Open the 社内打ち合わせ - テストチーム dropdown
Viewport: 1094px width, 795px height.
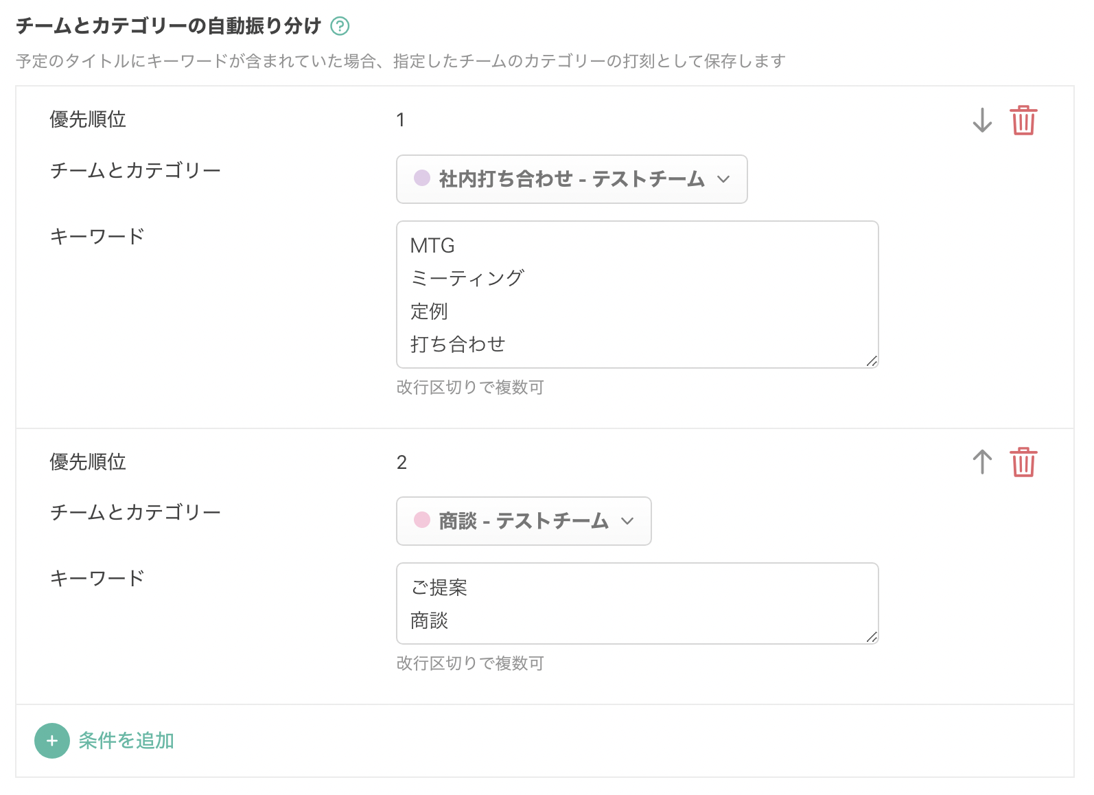(x=571, y=179)
